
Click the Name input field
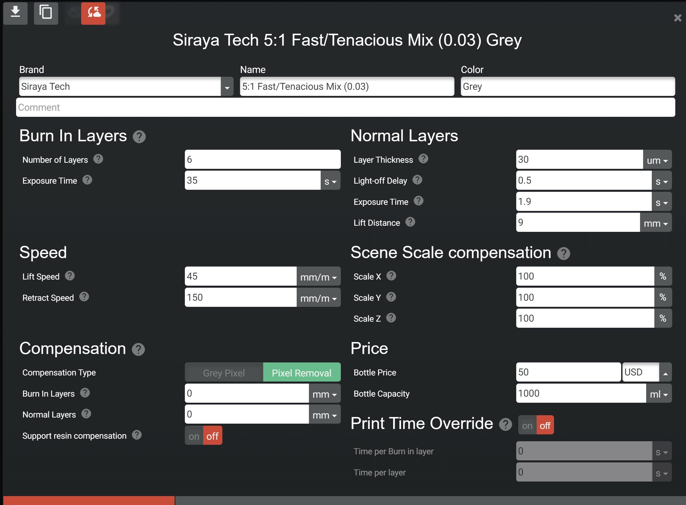(347, 87)
